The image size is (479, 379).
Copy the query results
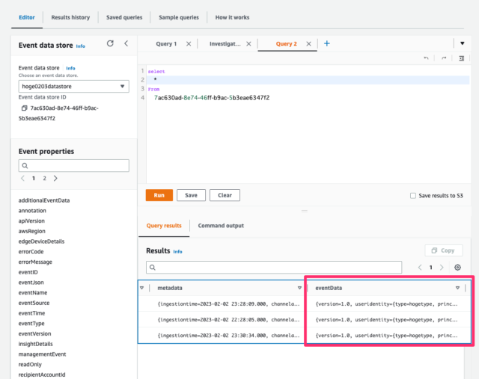[x=444, y=250]
